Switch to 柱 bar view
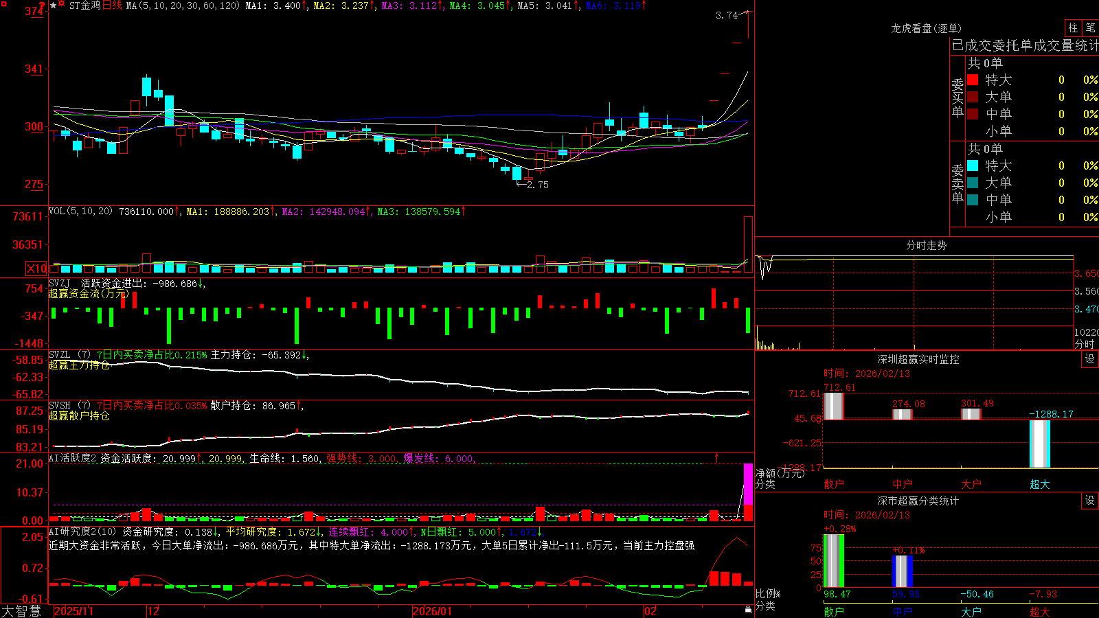The height and width of the screenshot is (618, 1099). (x=1073, y=27)
